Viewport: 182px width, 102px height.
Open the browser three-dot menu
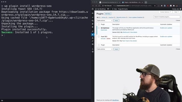coord(180,6)
